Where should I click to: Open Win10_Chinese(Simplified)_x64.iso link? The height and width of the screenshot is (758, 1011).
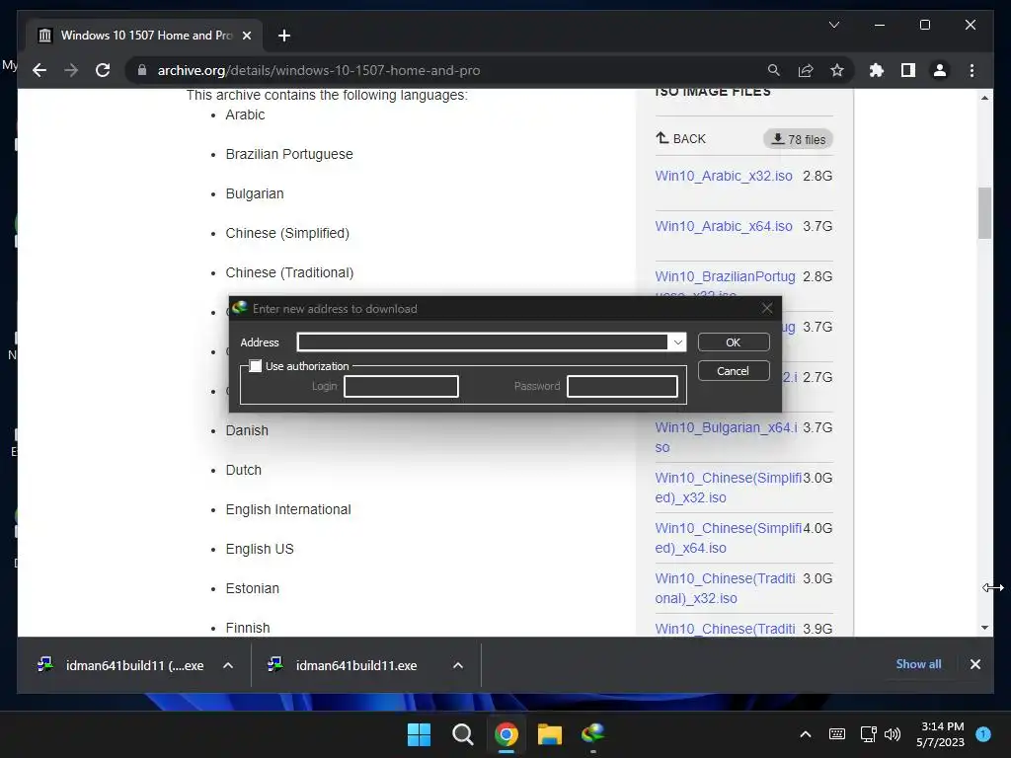pos(728,538)
